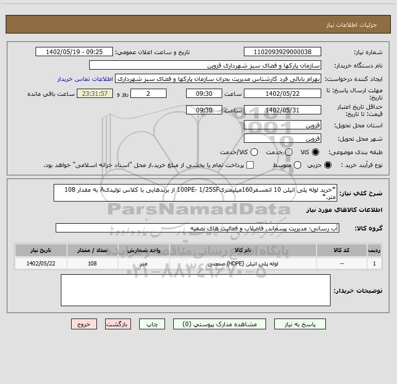The image size is (397, 384).
Task: Click the واحد شمارش column header
Action: tap(143, 250)
